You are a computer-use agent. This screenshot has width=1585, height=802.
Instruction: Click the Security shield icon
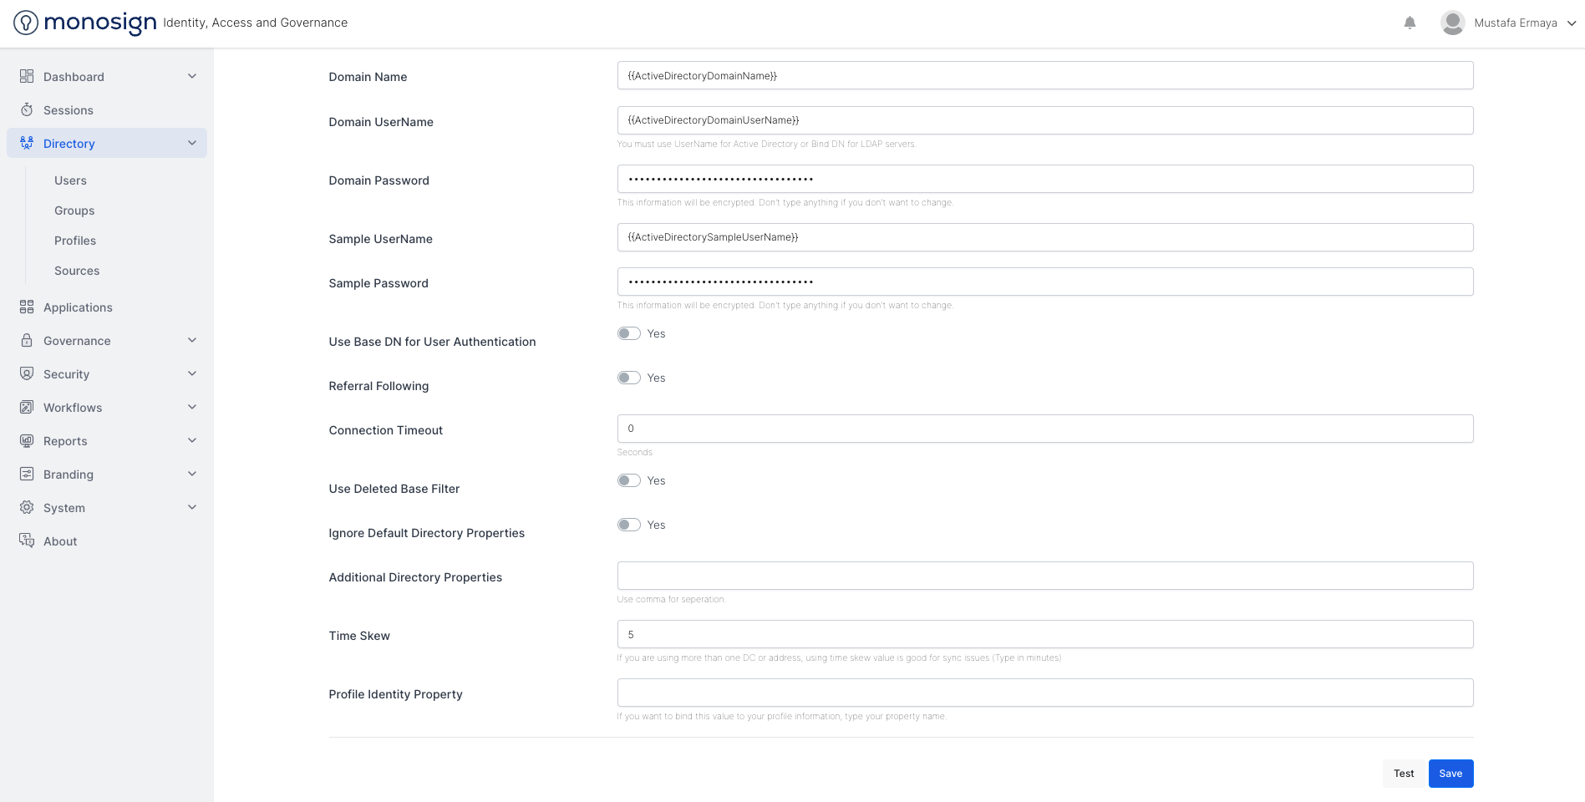(27, 373)
